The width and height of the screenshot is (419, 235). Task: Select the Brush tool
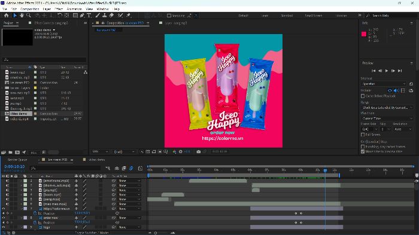coord(98,16)
